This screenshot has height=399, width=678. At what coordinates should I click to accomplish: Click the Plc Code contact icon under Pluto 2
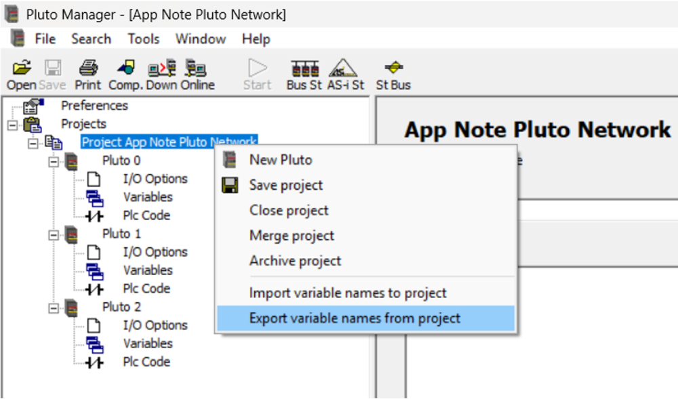coord(95,362)
